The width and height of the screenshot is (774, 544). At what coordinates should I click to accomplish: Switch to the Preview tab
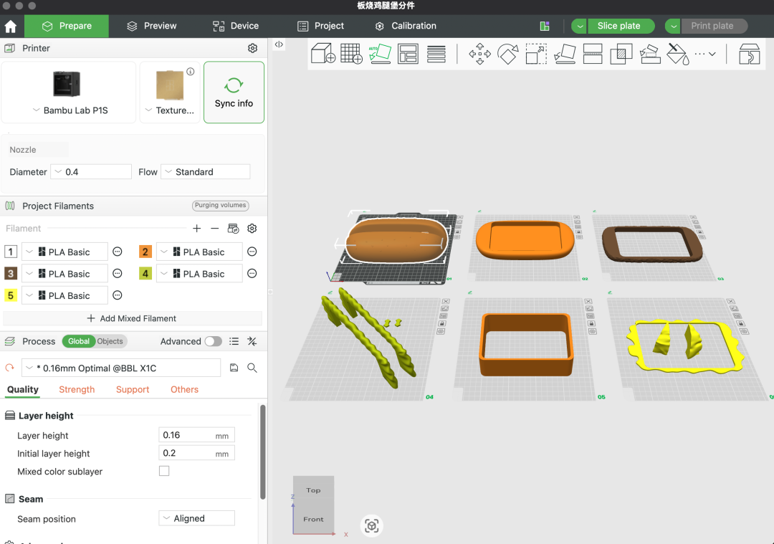(x=151, y=27)
